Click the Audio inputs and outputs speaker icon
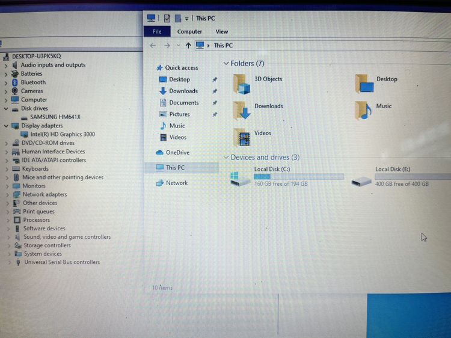This screenshot has width=451, height=338. [x=14, y=65]
